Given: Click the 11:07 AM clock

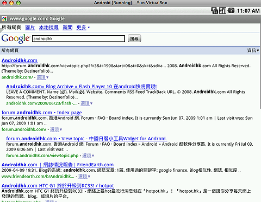Looking at the screenshot, I should [x=248, y=11].
